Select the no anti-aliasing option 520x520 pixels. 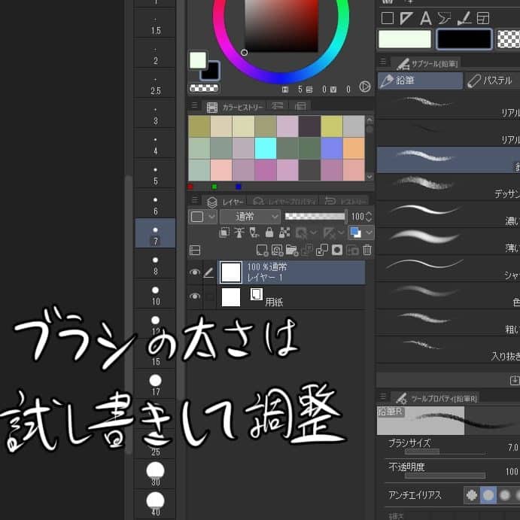[x=472, y=495]
